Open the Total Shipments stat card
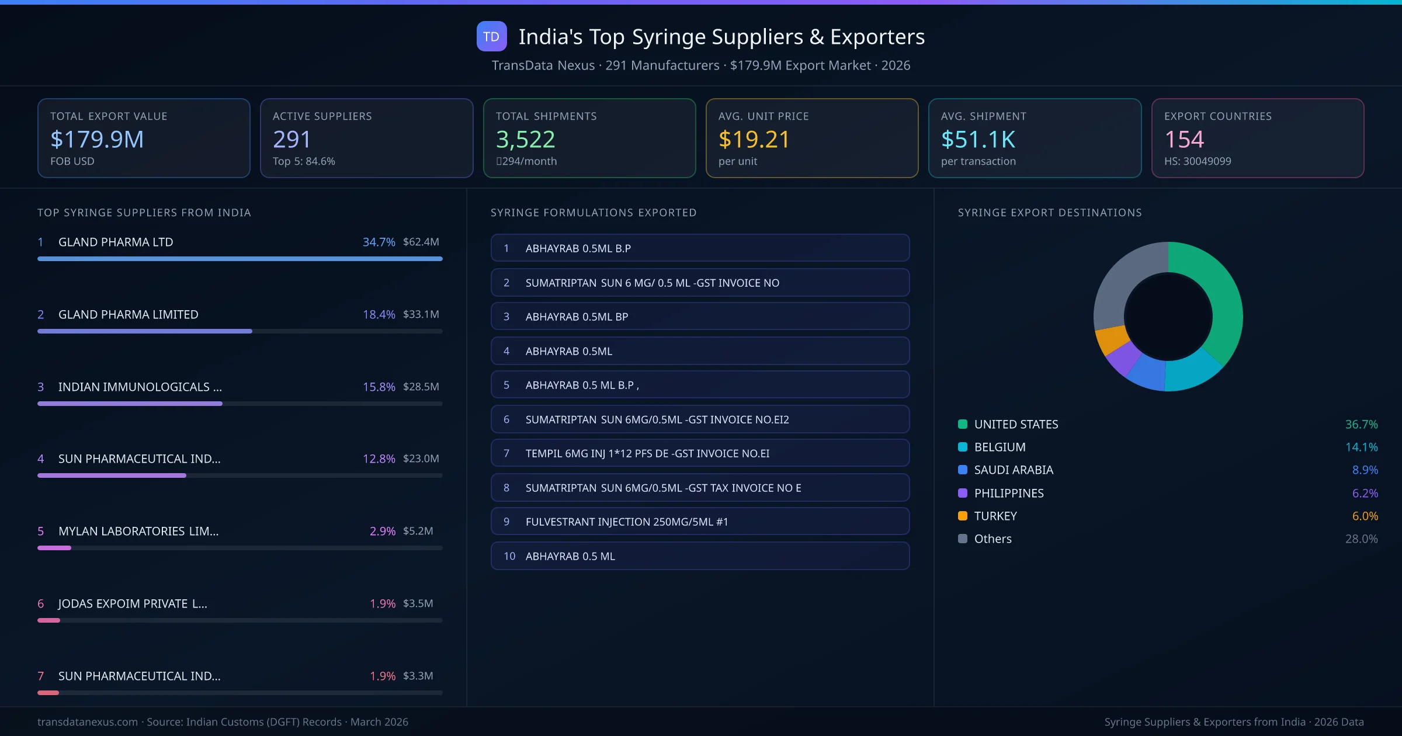The image size is (1402, 736). click(589, 138)
